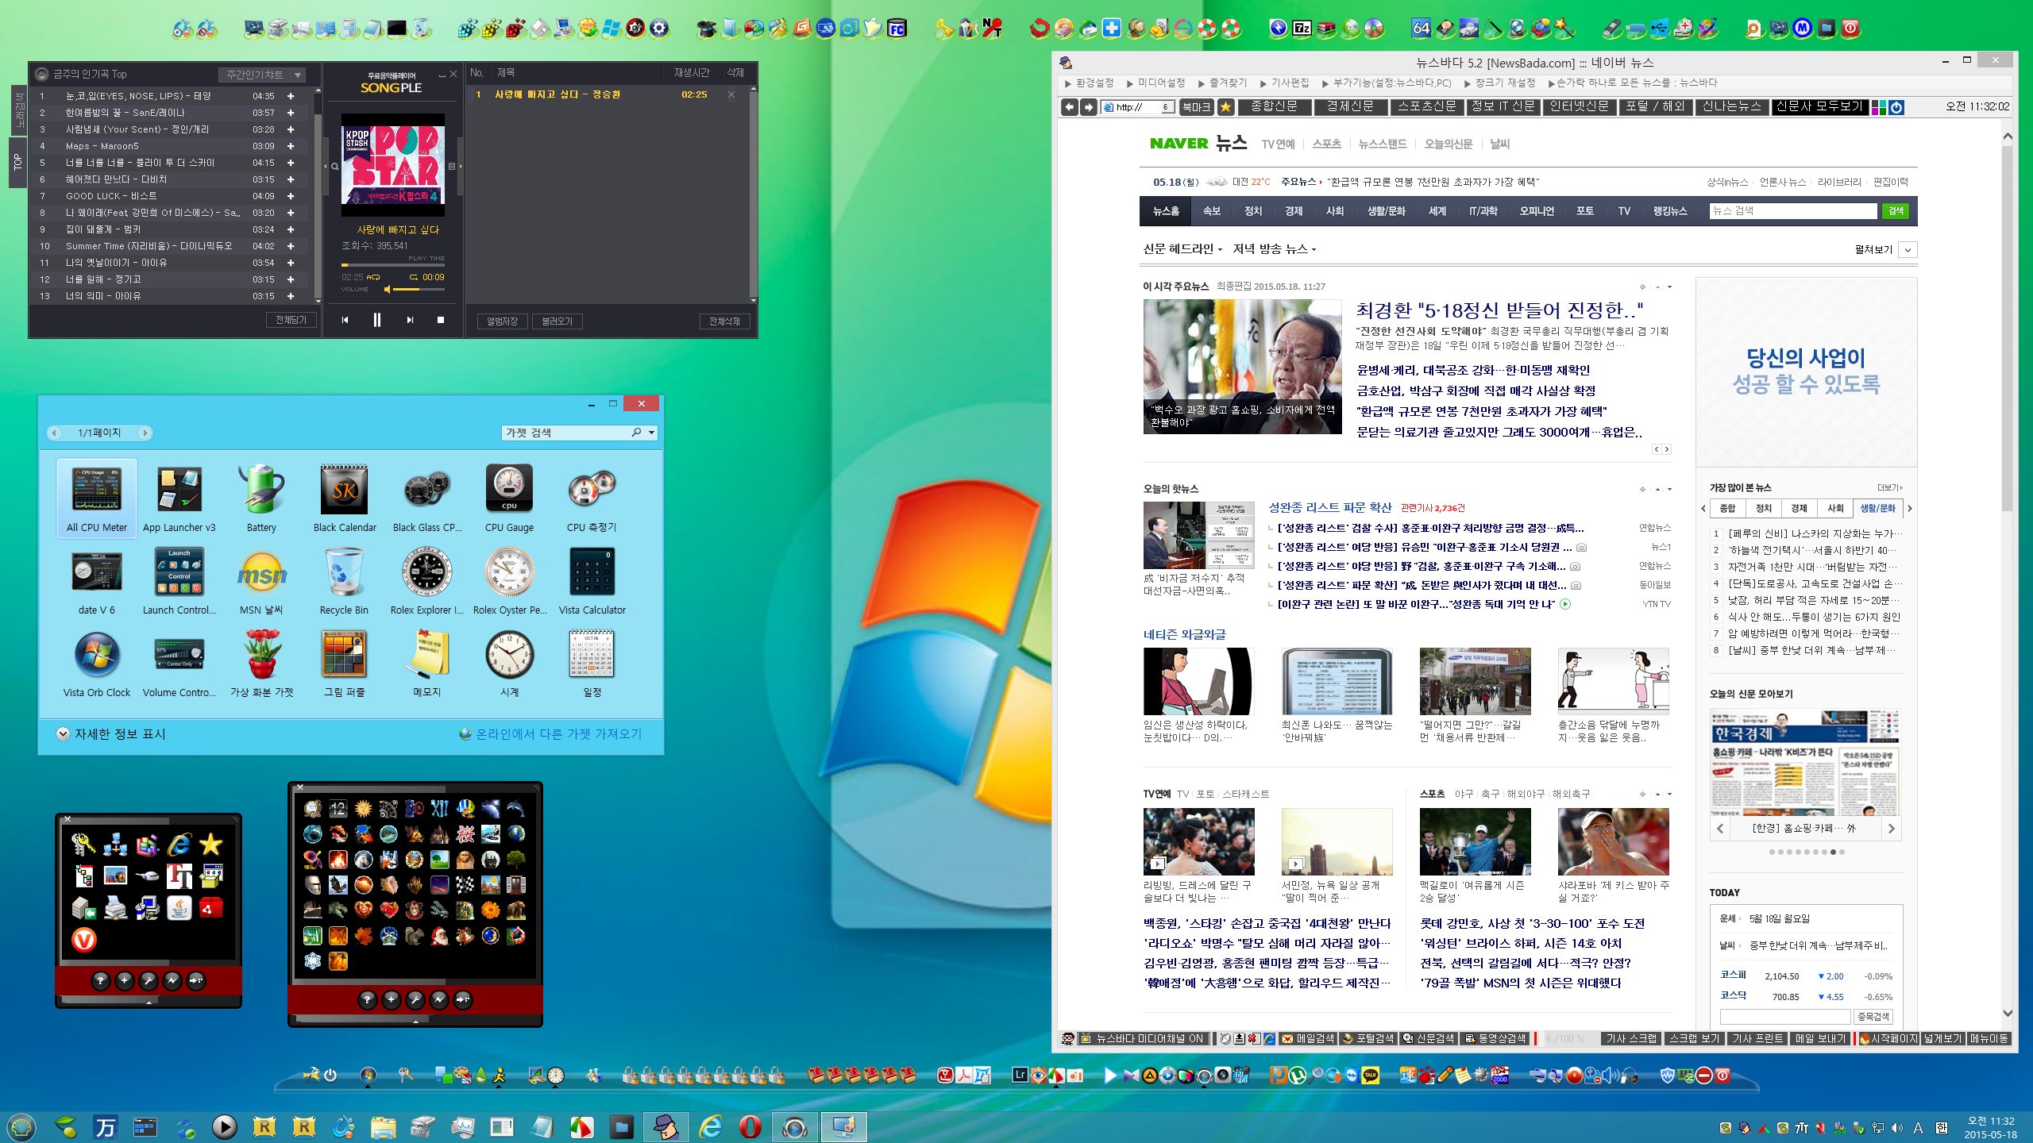Click the yellow star icon in small launcher

click(x=210, y=844)
